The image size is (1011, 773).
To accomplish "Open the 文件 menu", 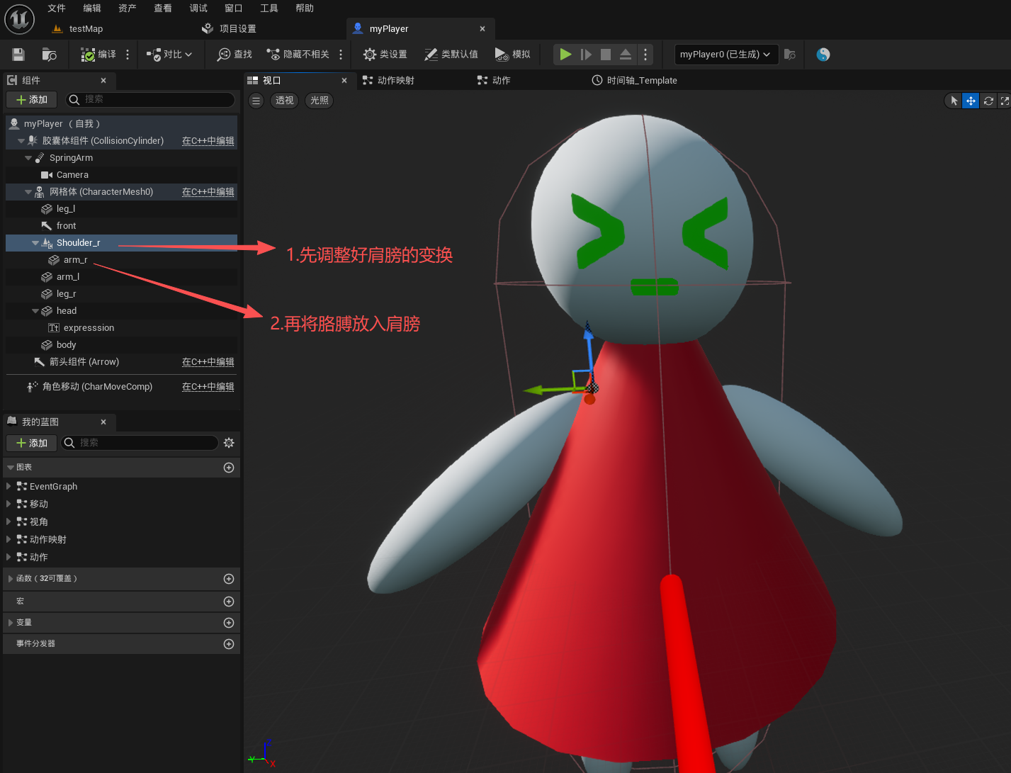I will click(x=57, y=9).
